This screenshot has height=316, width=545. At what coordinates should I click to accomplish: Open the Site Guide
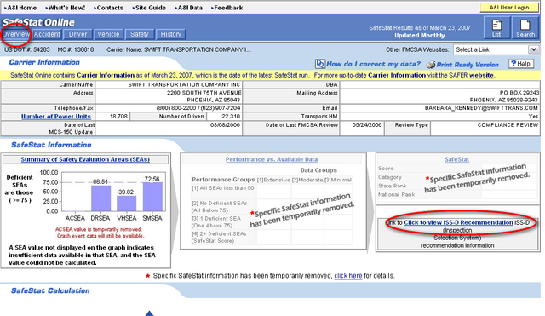pyautogui.click(x=150, y=8)
